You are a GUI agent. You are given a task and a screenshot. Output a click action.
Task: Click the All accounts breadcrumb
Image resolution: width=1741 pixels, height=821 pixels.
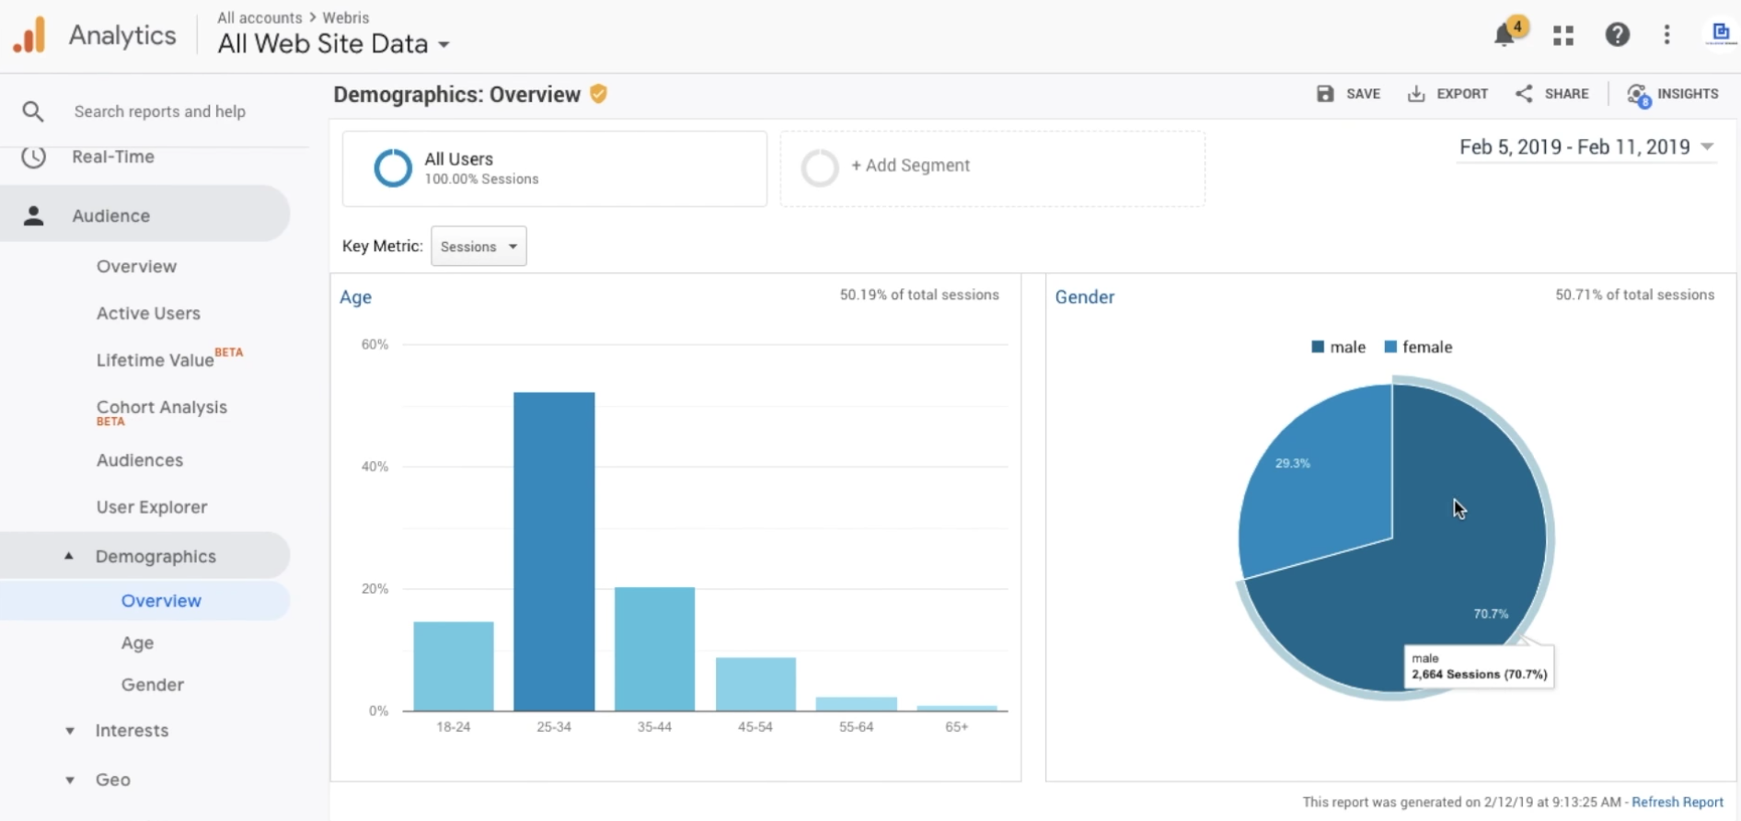click(x=259, y=17)
